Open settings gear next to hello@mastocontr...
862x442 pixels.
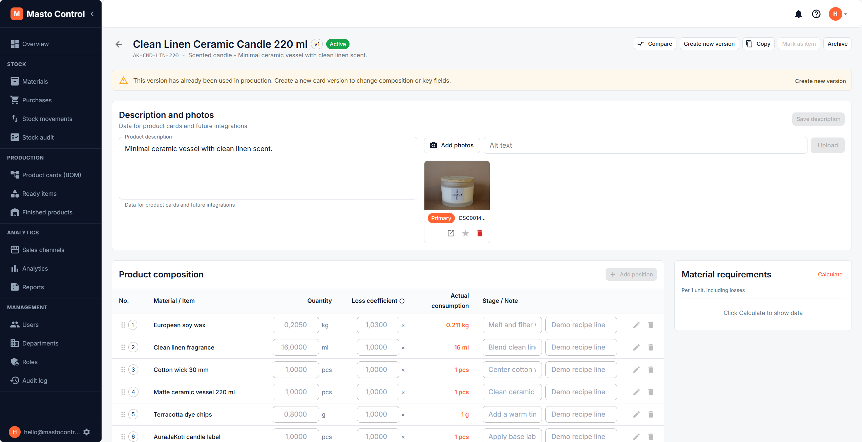pos(87,432)
